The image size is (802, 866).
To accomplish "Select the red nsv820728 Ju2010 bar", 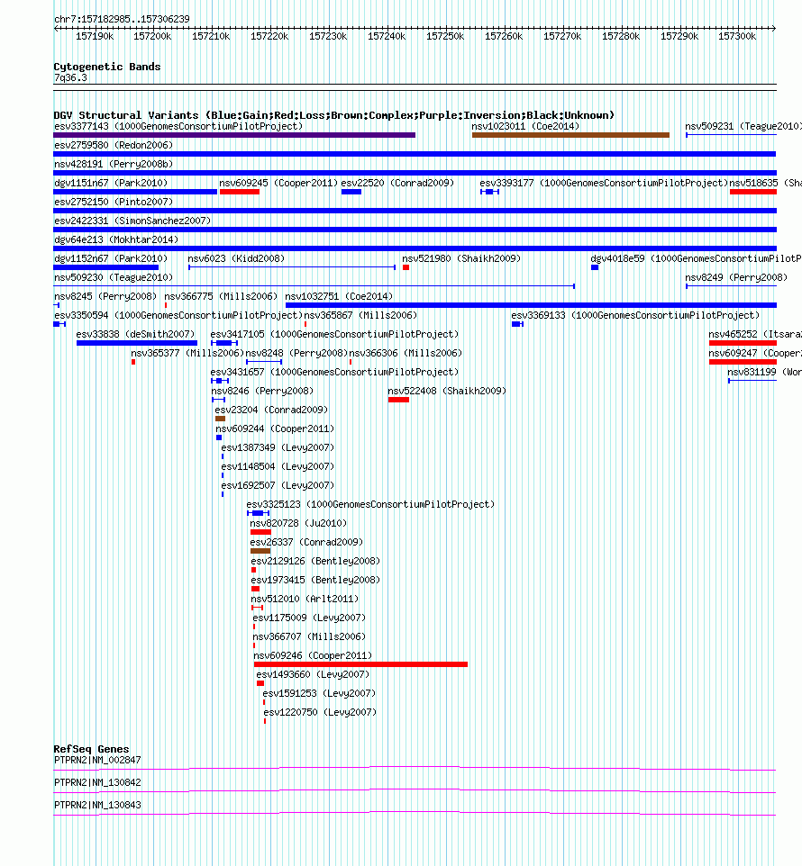I will pyautogui.click(x=261, y=532).
